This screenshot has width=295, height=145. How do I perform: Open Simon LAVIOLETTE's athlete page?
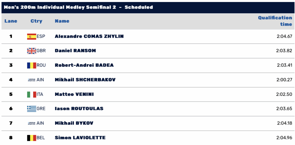tap(80, 138)
